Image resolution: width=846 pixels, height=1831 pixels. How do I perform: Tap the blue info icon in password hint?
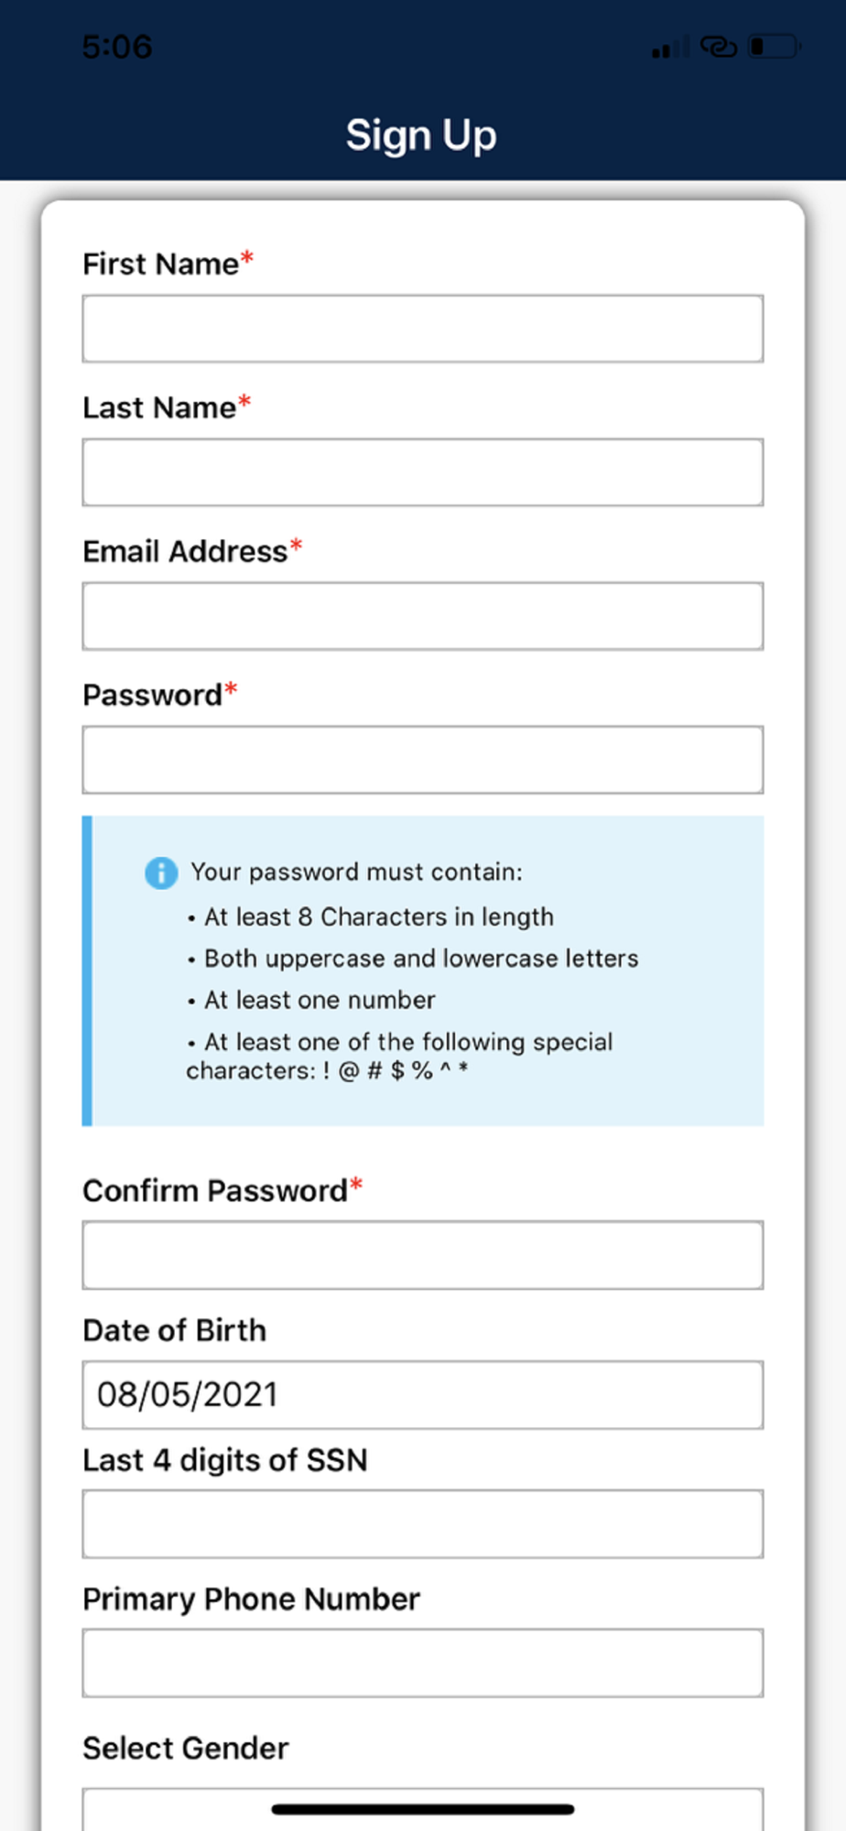coord(161,873)
